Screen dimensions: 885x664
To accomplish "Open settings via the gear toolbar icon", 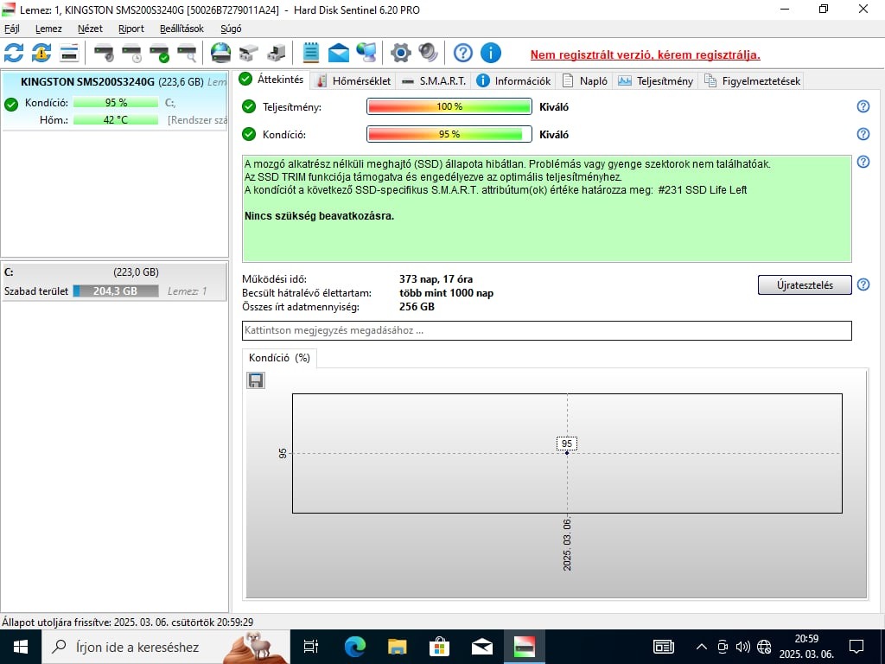I will pyautogui.click(x=401, y=53).
